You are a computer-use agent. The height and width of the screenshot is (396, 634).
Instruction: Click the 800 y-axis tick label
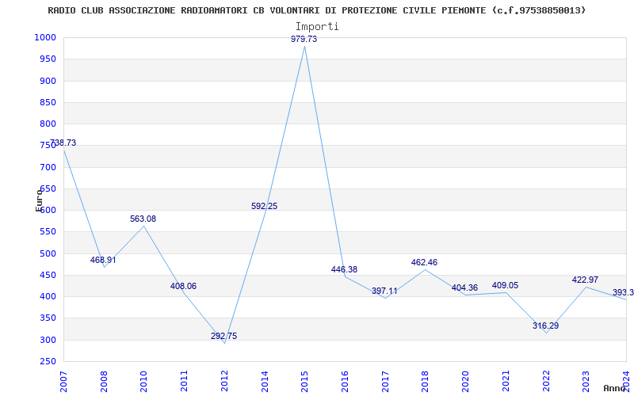pos(48,124)
